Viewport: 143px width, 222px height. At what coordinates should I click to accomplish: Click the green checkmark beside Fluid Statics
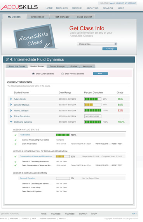[x=16, y=135]
